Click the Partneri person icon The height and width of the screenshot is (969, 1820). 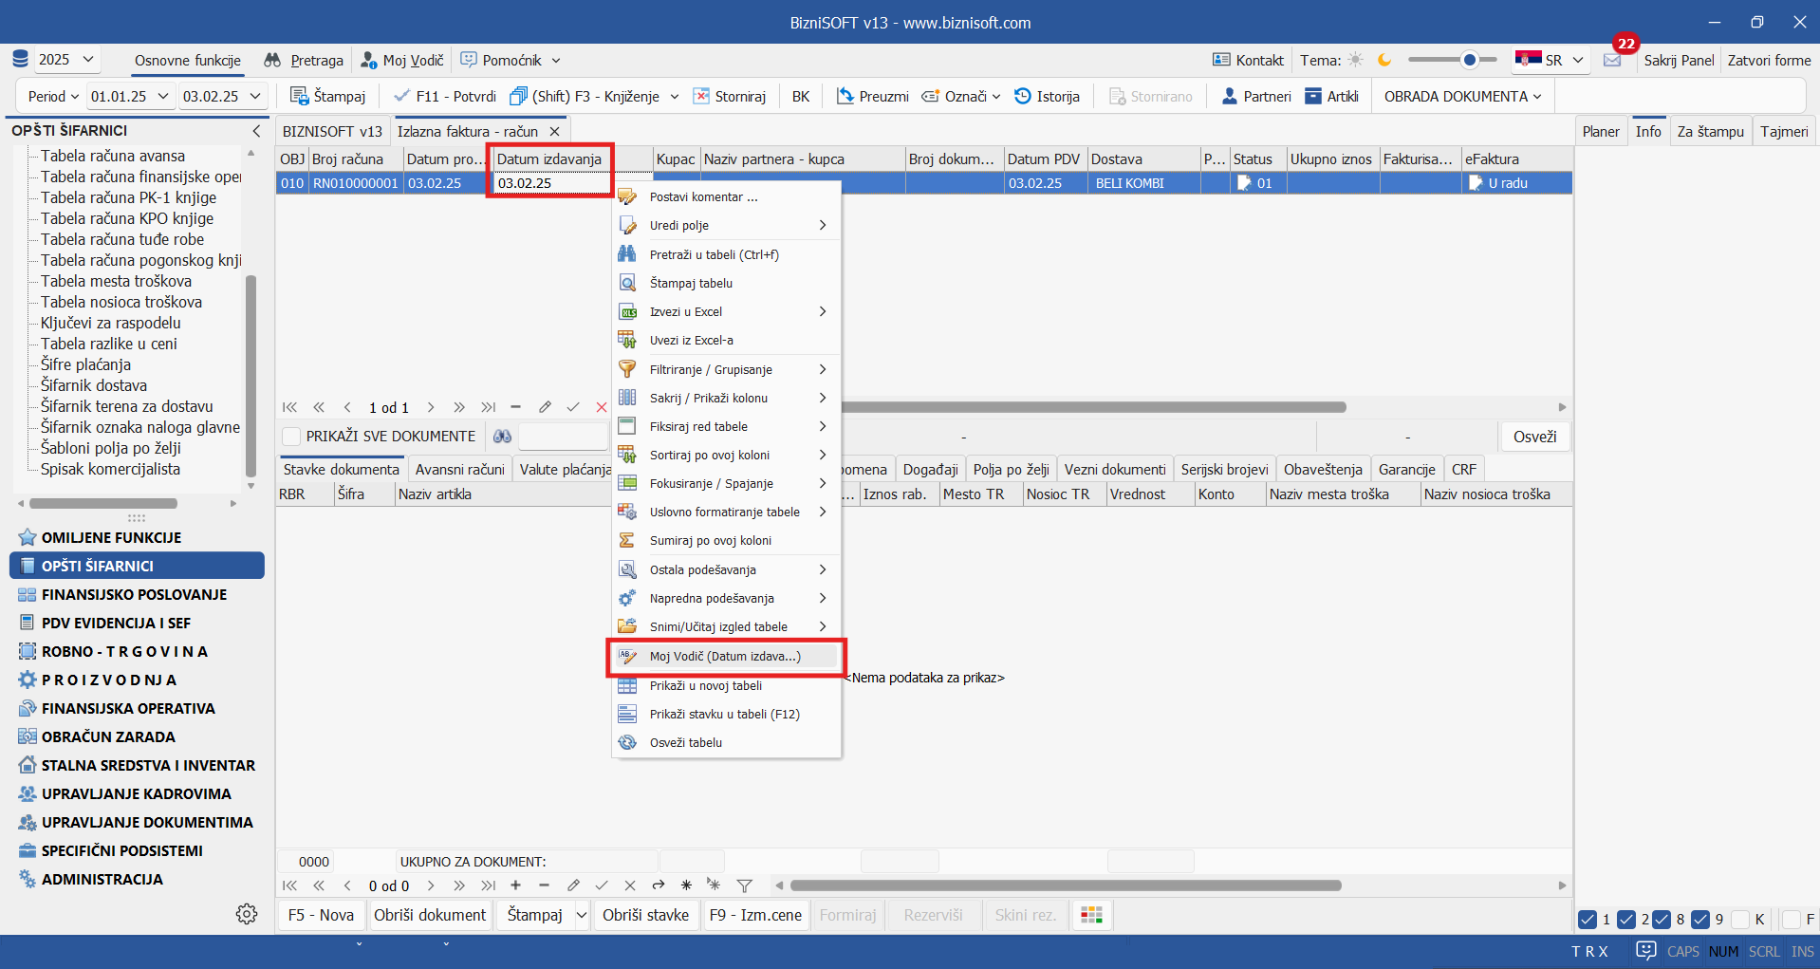(x=1230, y=96)
